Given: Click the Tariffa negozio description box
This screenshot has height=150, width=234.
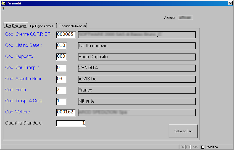Looking at the screenshot, I should point(137,46).
